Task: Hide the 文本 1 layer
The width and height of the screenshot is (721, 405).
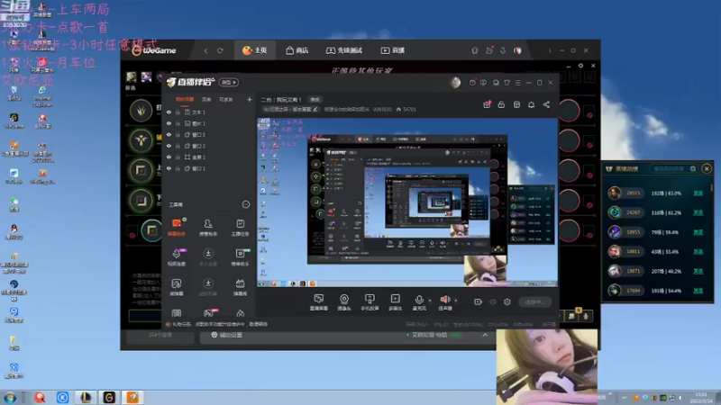Action: pos(169,112)
